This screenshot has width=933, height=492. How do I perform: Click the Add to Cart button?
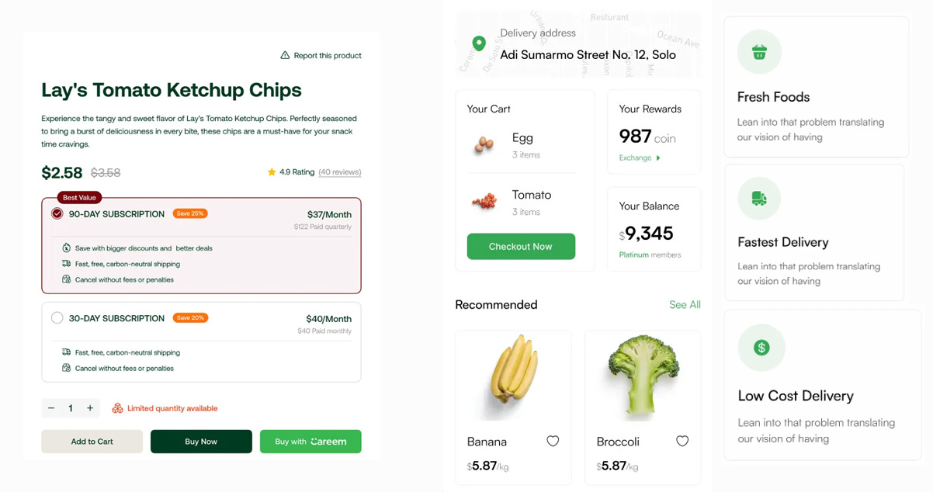(92, 442)
